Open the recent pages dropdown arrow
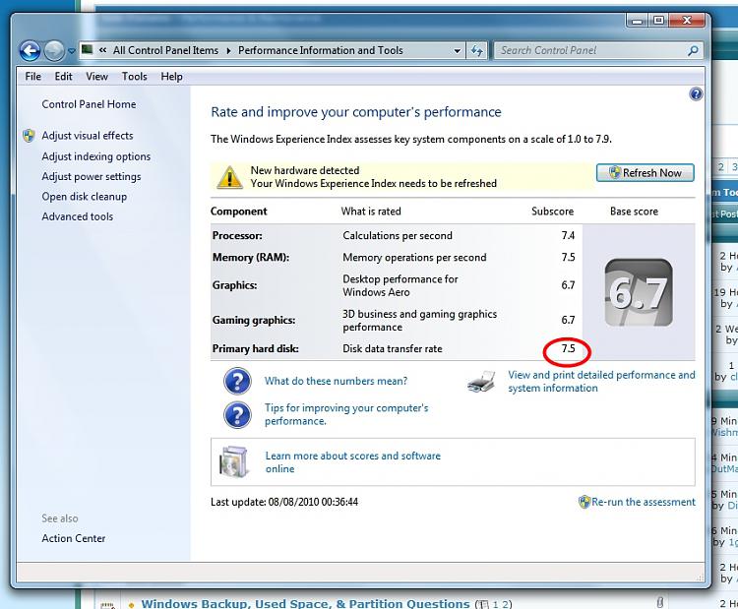The image size is (738, 609). (x=72, y=51)
